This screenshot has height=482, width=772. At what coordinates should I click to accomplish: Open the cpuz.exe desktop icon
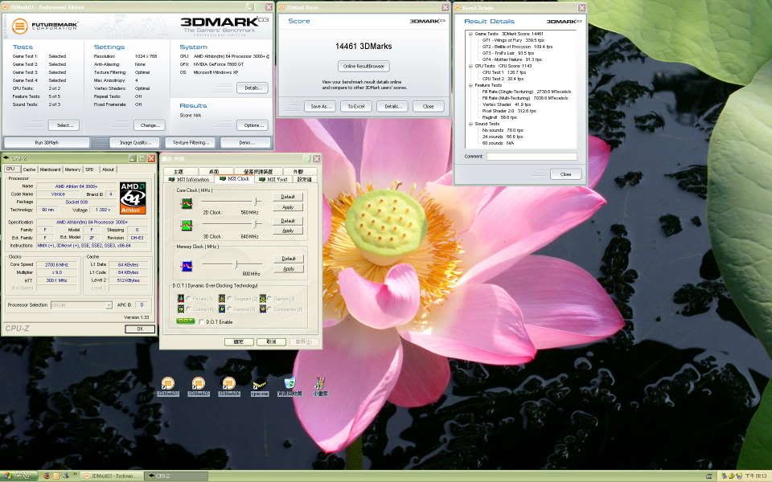coord(260,384)
